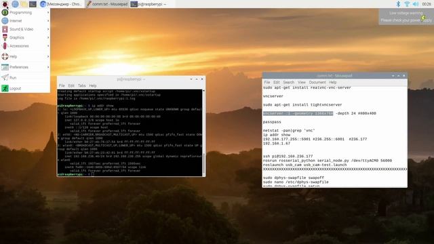Open the Help menu category in main menu
This screenshot has width=434, height=244.
(25, 56)
